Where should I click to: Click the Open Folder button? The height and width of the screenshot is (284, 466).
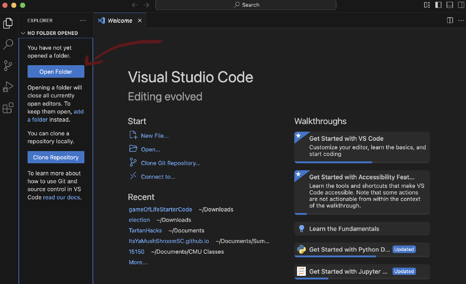56,72
